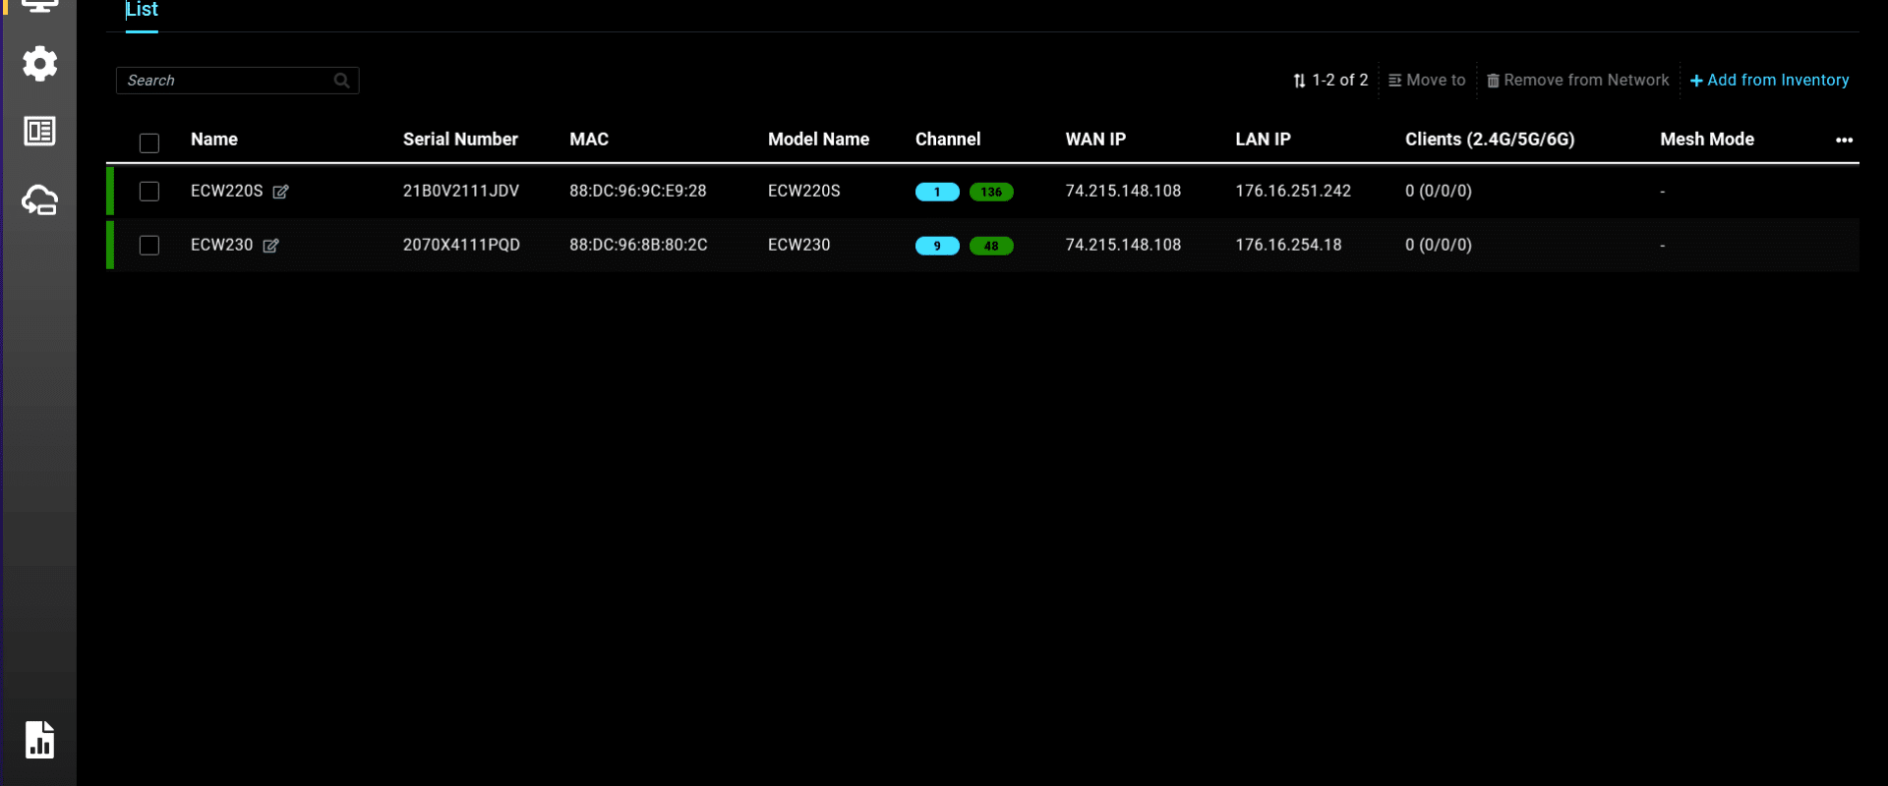The height and width of the screenshot is (786, 1888).
Task: Click the LAN IP column header
Action: tap(1263, 140)
